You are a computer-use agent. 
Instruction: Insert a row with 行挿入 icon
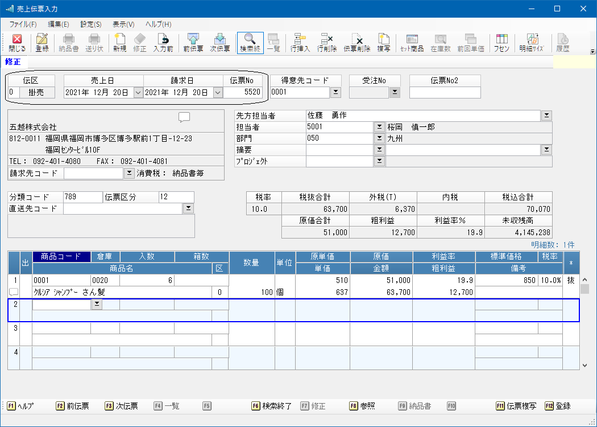pyautogui.click(x=300, y=43)
